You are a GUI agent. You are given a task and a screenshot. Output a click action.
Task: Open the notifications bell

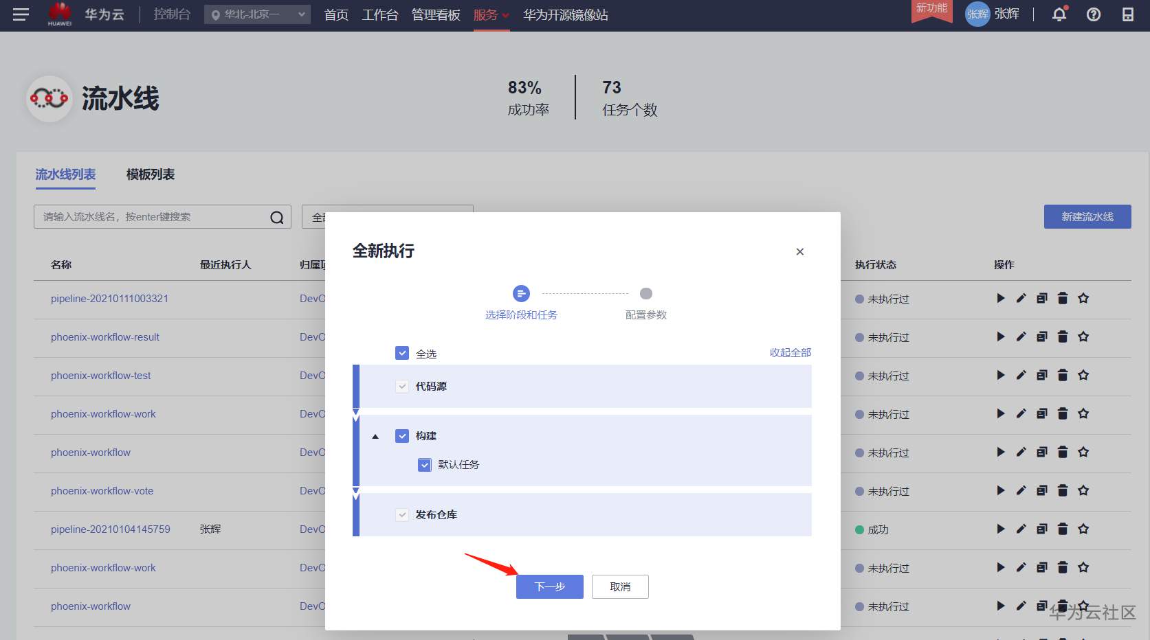(x=1059, y=14)
